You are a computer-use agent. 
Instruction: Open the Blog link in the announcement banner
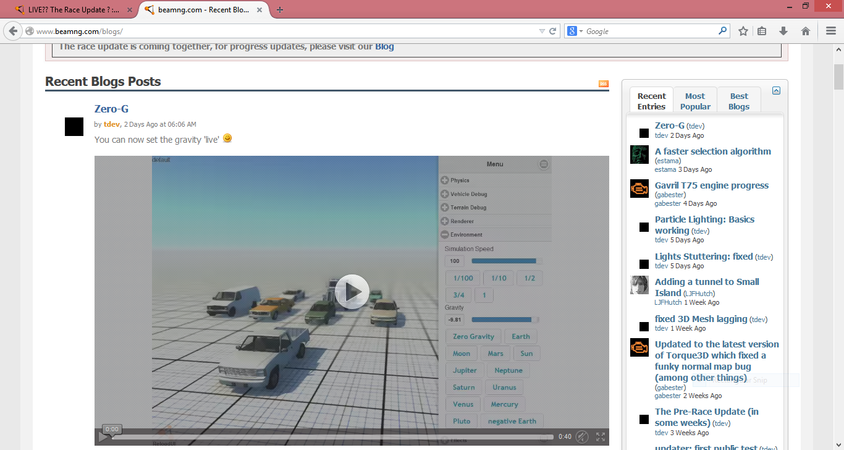click(384, 46)
